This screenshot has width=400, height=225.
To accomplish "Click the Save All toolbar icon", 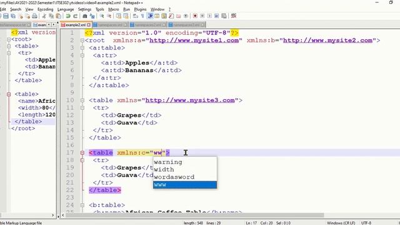I will [x=12, y=16].
